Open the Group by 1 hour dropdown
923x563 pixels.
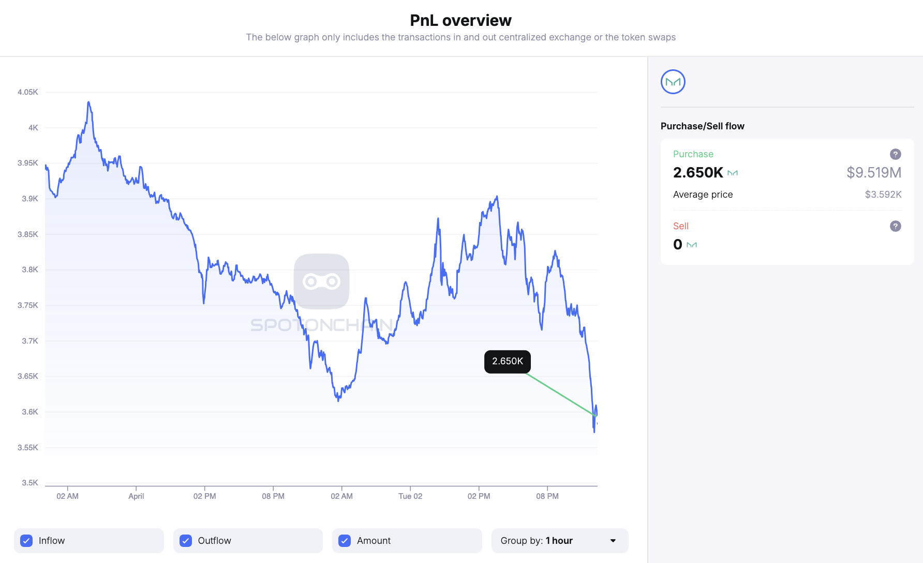tap(559, 541)
